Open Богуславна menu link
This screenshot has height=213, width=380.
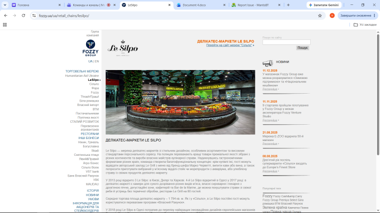pos(91,146)
